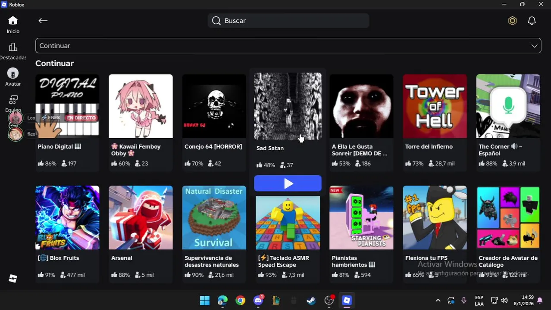Image resolution: width=551 pixels, height=310 pixels.
Task: Open the network status tray icon
Action: pos(495,301)
